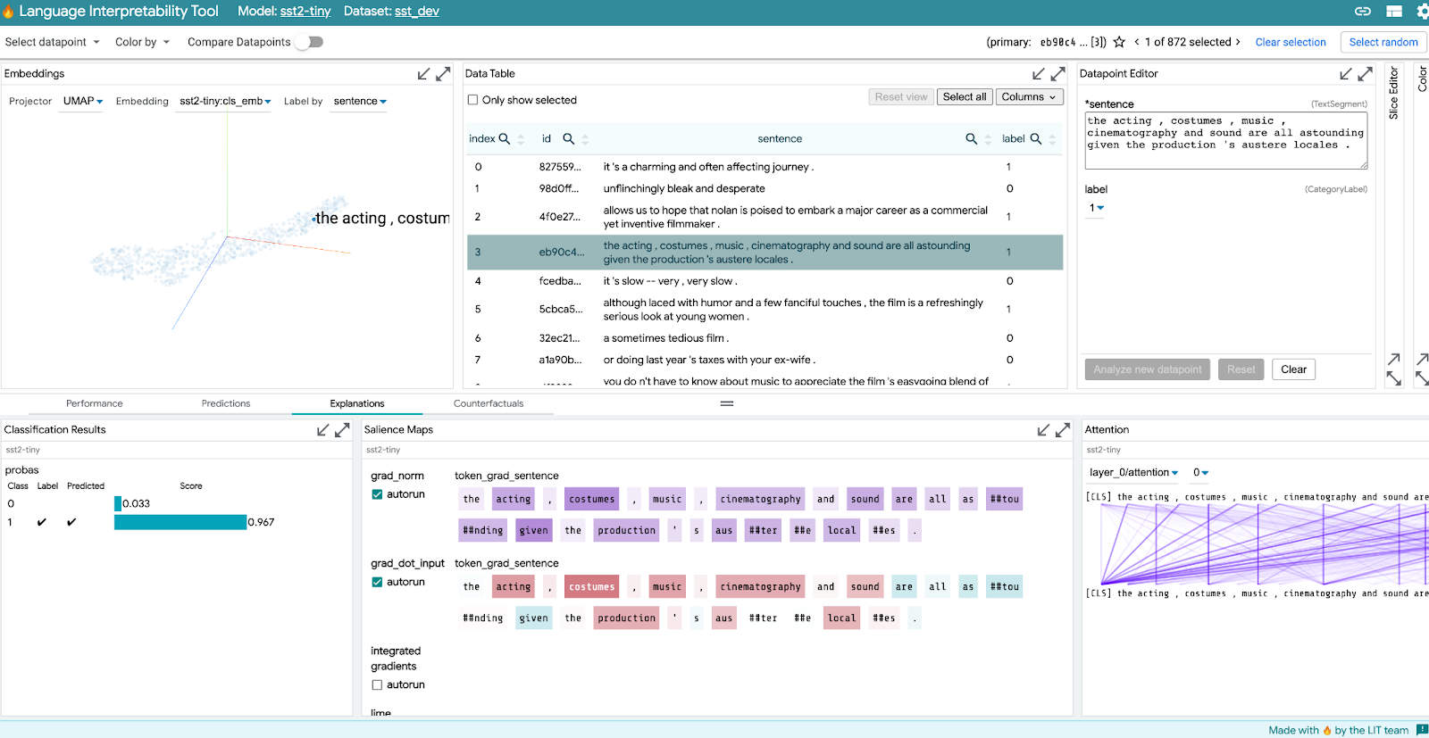
Task: Click the horizontal panel divider handle
Action: [x=727, y=403]
